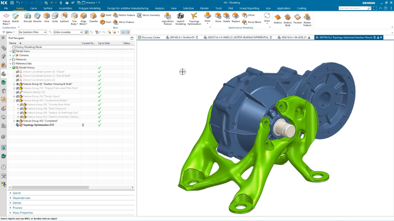Select the Edge Blend tool

(83, 19)
